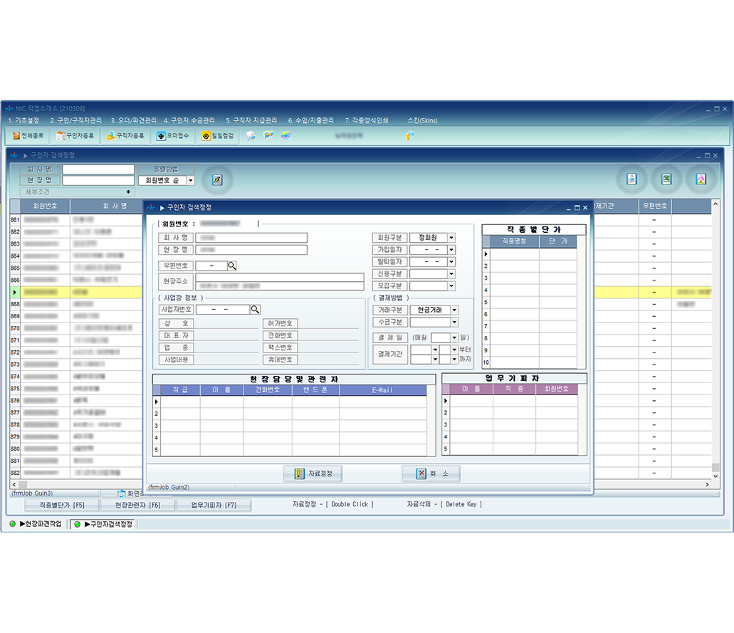Expand the 회원구분 dropdown
Viewport: 734px width, 633px height.
[451, 238]
